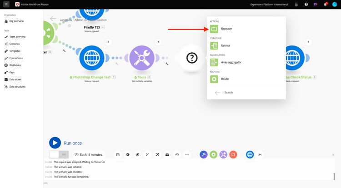The height and width of the screenshot is (188, 341).
Task: Toggle the scenario scheduling switch from OFF
Action: point(59,154)
